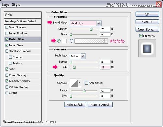Open the Blend Mode dropdown arrow

point(99,23)
